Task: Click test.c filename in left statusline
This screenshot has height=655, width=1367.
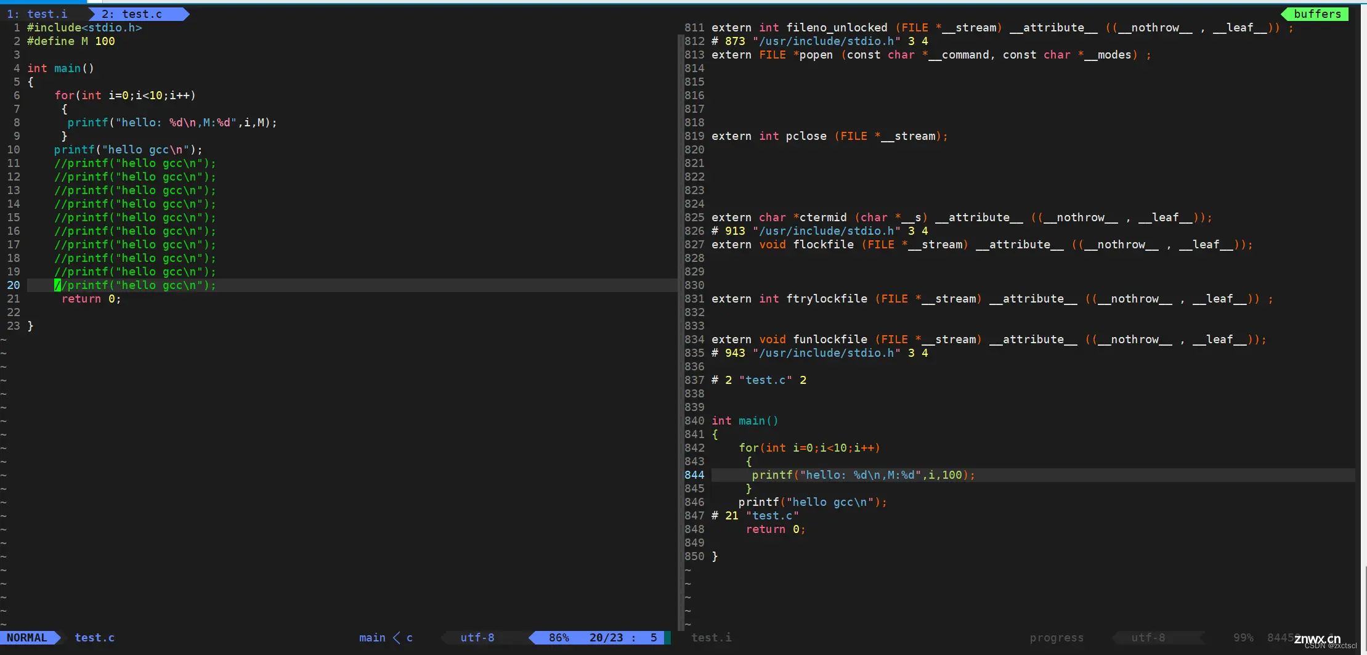Action: click(94, 638)
